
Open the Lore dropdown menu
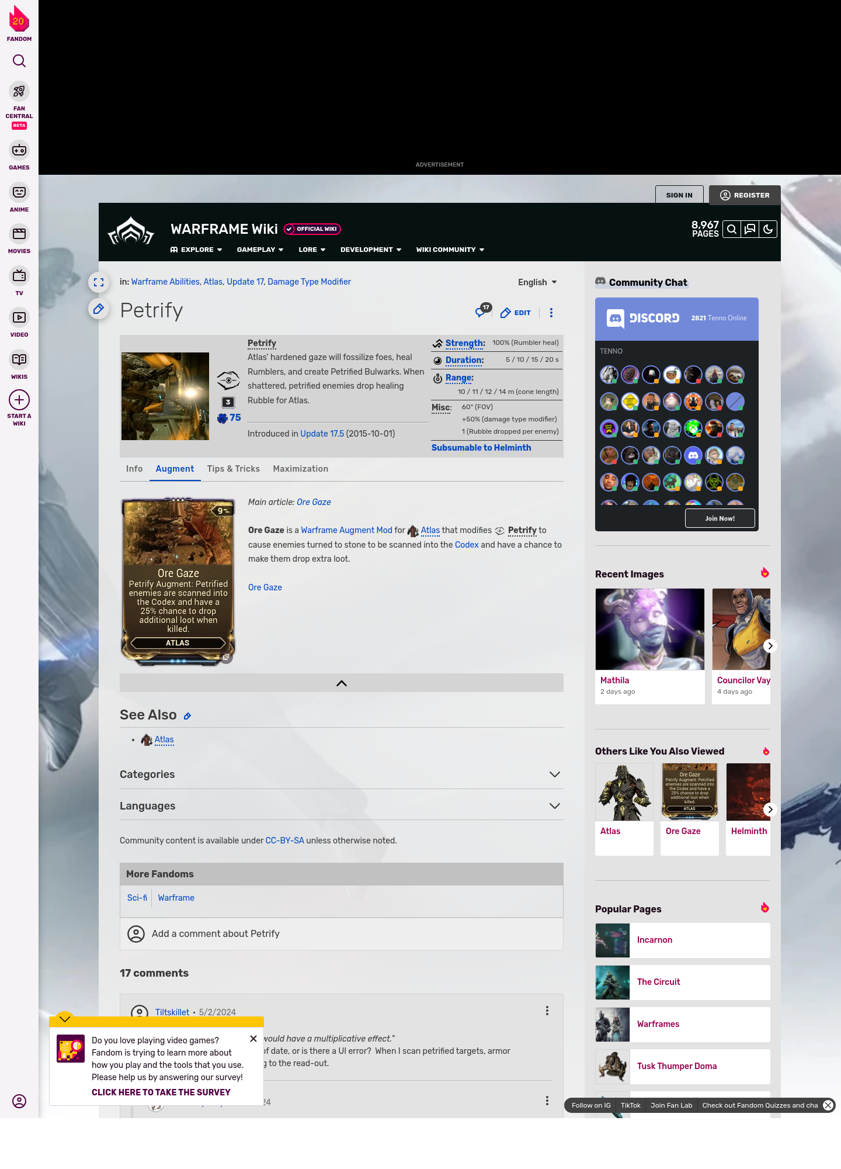click(x=312, y=250)
